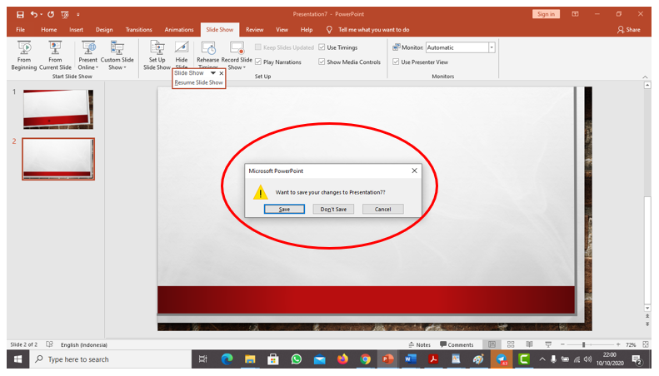Open Customize Quick Access Toolbar dropdown

[x=78, y=15]
